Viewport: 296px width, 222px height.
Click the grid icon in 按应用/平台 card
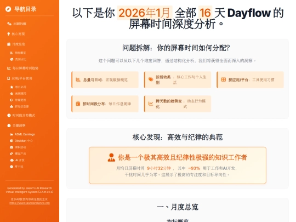224,79
